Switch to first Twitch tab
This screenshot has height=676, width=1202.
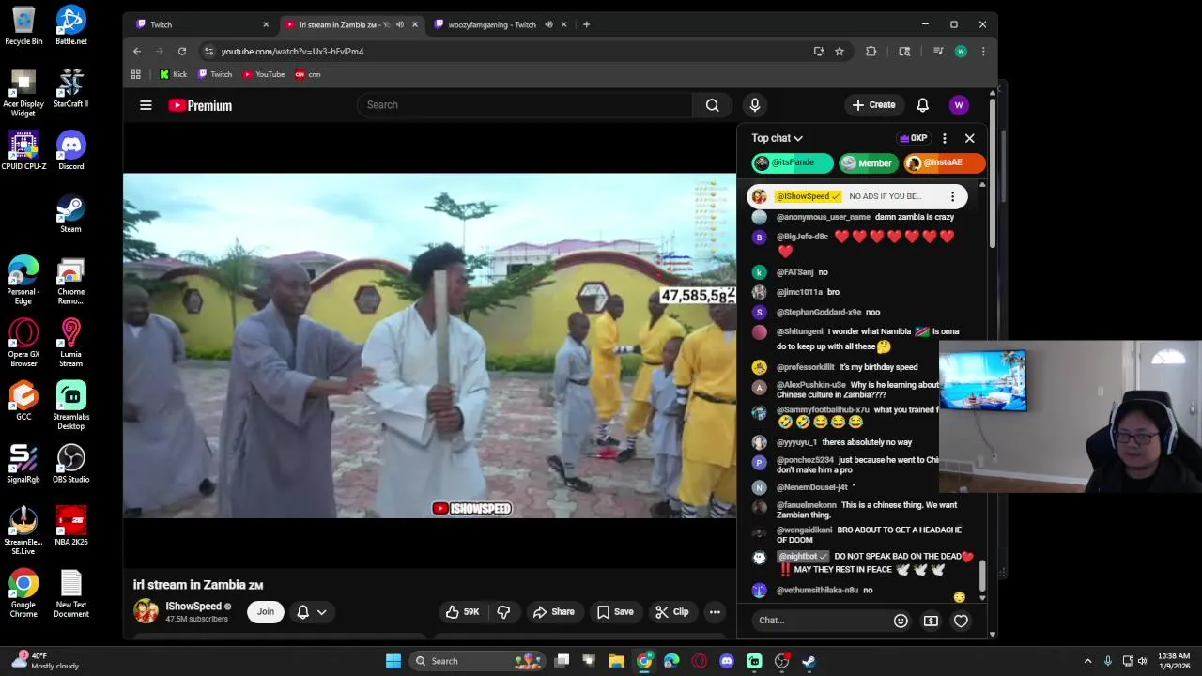click(200, 24)
